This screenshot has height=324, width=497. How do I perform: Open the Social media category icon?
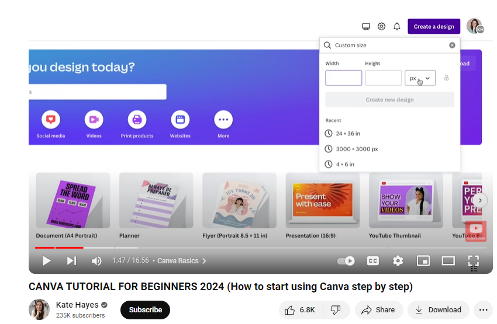(x=51, y=120)
